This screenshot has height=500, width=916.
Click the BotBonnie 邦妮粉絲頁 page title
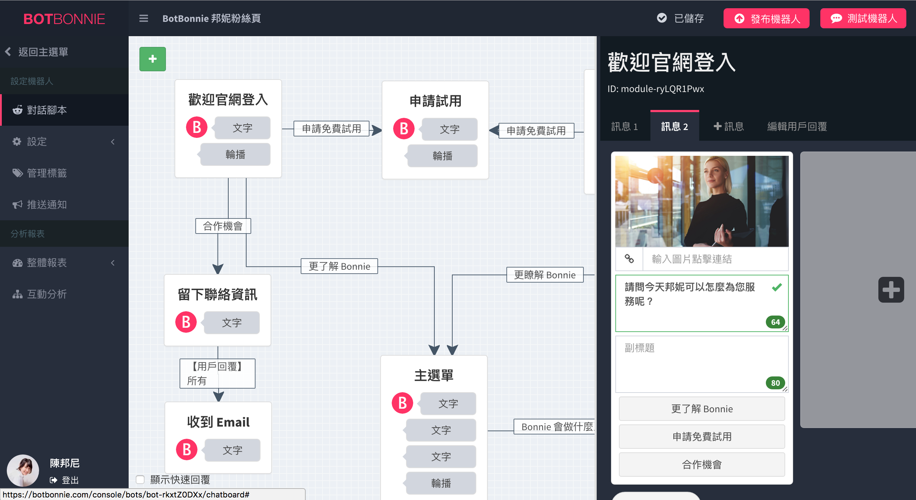[211, 18]
